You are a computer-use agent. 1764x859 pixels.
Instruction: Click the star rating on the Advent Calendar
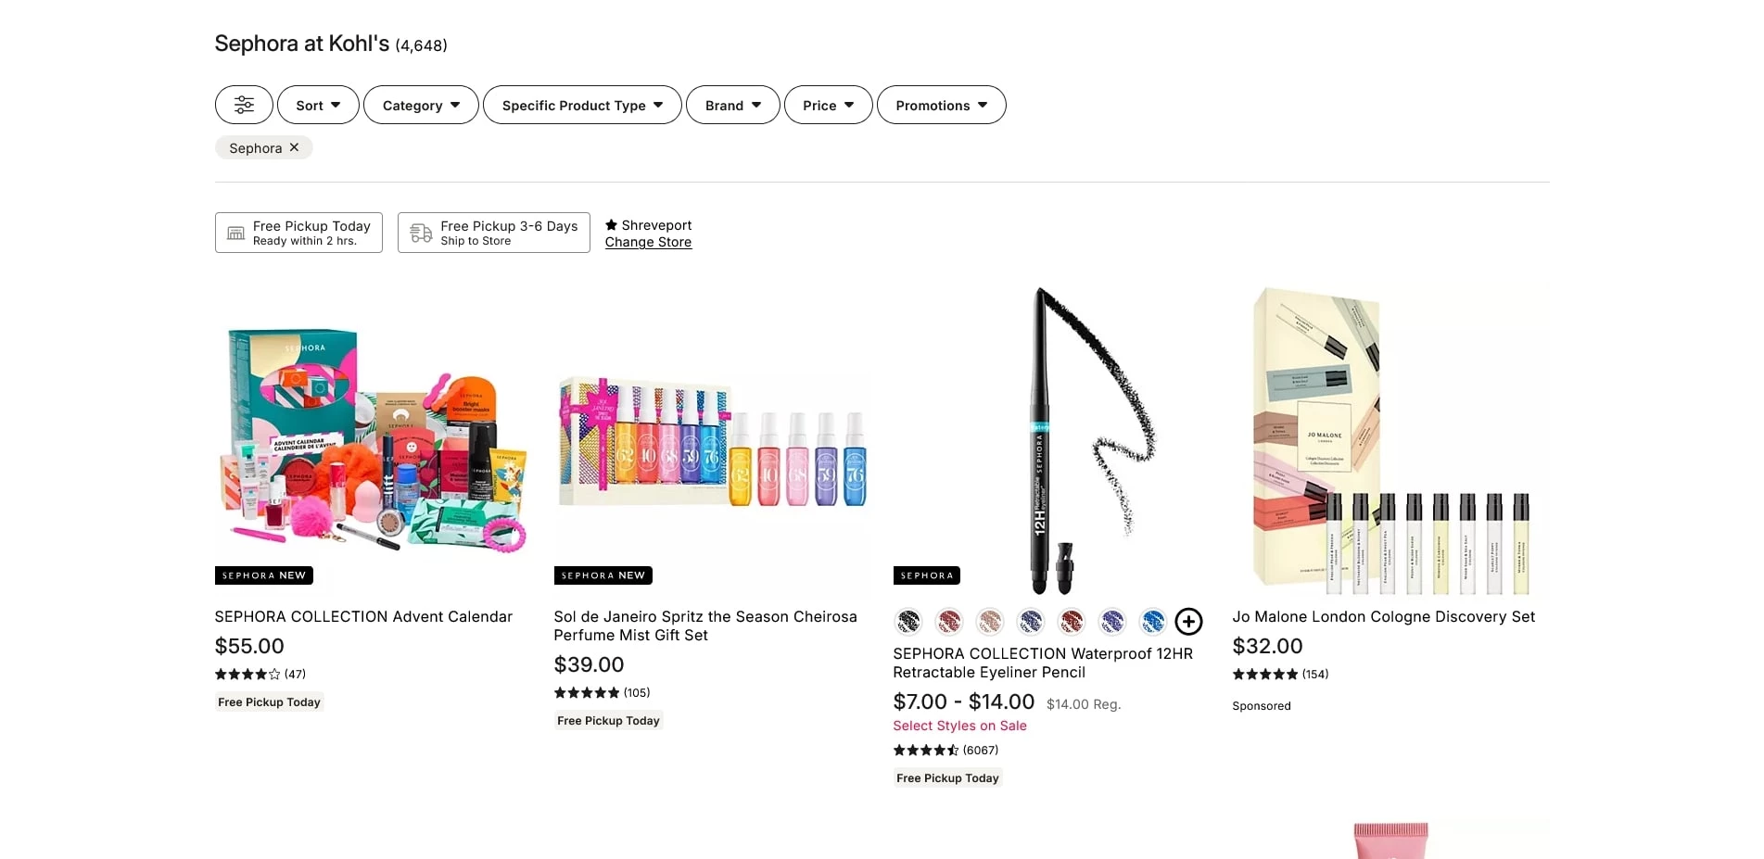tap(247, 674)
